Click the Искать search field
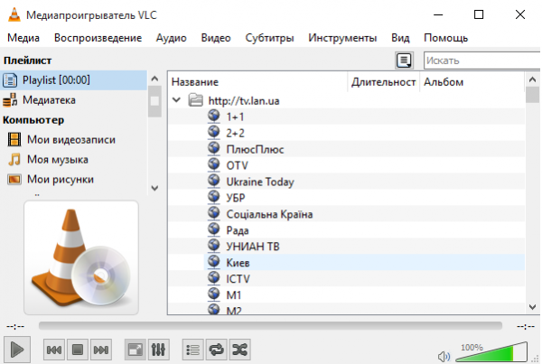 481,61
